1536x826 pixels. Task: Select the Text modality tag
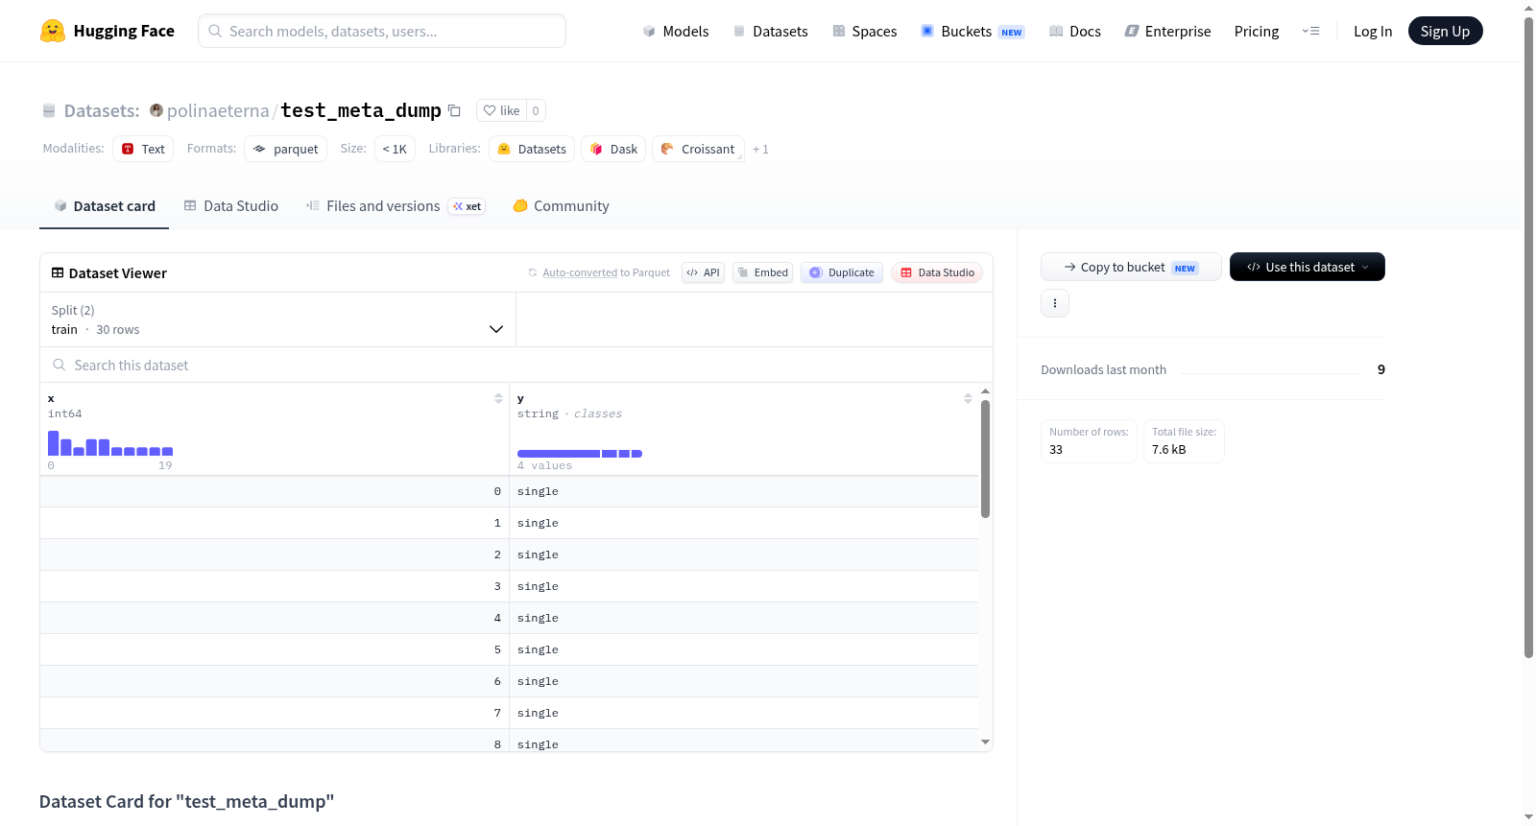tap(143, 149)
